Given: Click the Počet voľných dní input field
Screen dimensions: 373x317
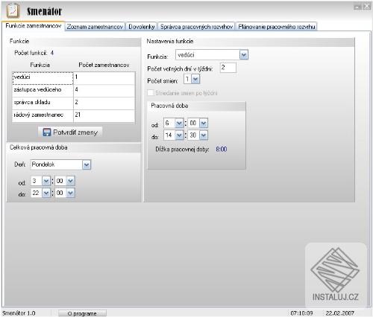Looking at the screenshot, I should [228, 68].
